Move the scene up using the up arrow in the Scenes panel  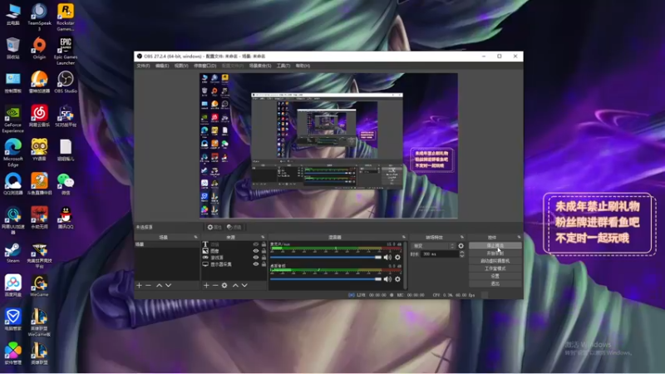[159, 285]
